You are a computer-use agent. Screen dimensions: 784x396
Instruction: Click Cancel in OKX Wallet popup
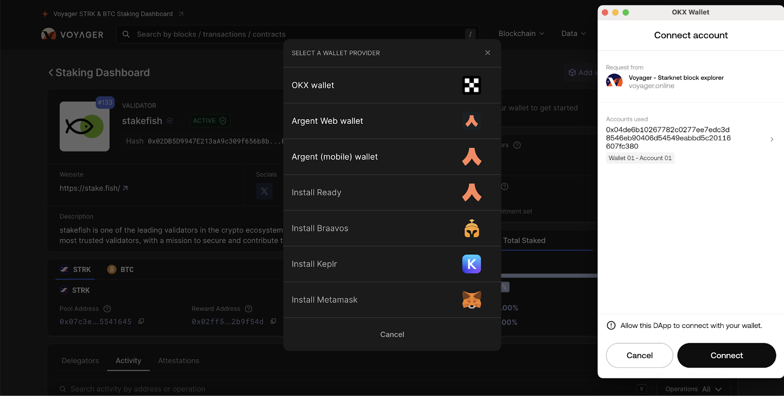pos(639,355)
